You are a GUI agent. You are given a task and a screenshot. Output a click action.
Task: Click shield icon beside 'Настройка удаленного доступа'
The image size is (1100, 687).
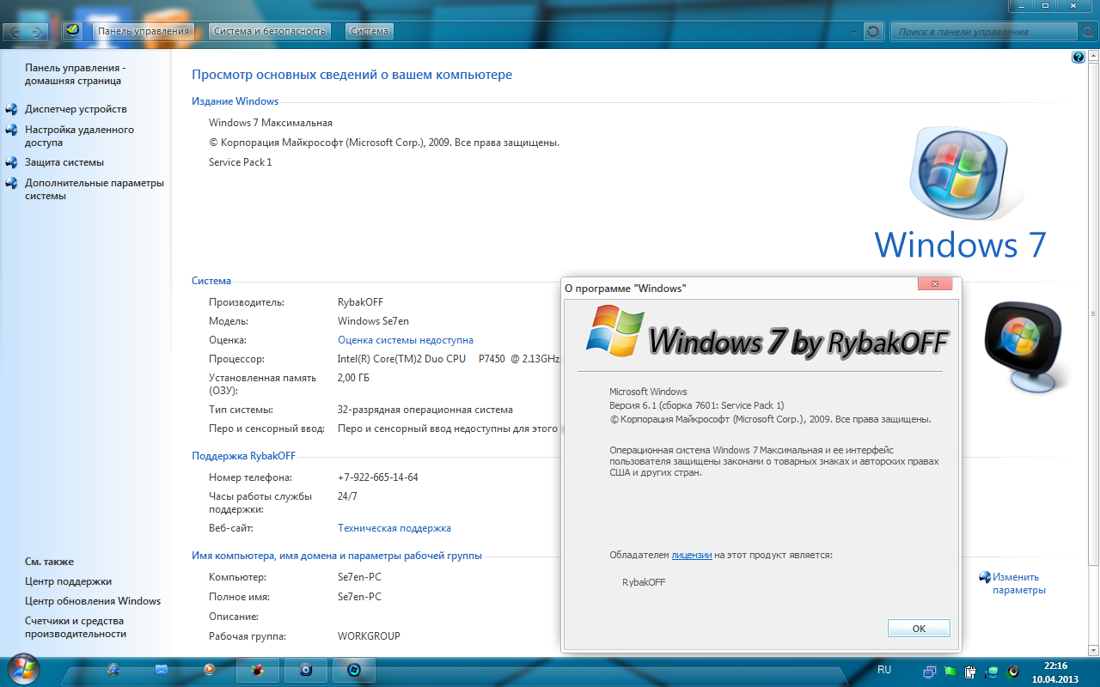pos(11,130)
